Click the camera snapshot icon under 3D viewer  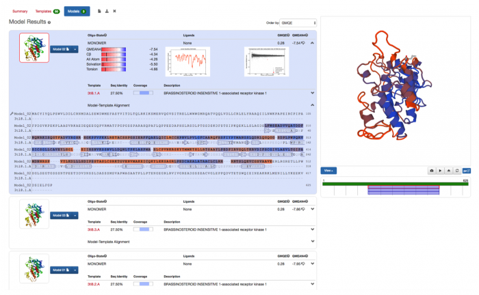click(x=432, y=170)
